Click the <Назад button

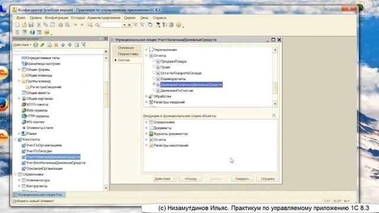point(191,179)
